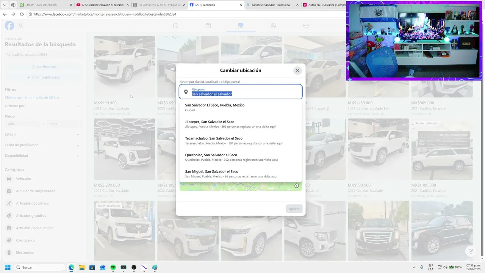Screen dimensions: 485x273
Task: Click the location pin icon in Ubicación field
Action: pos(186,92)
